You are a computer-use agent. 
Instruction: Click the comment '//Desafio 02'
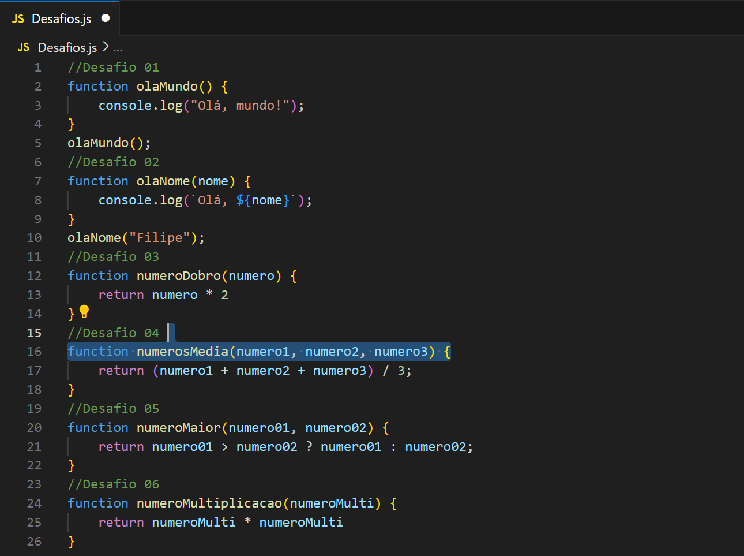113,162
